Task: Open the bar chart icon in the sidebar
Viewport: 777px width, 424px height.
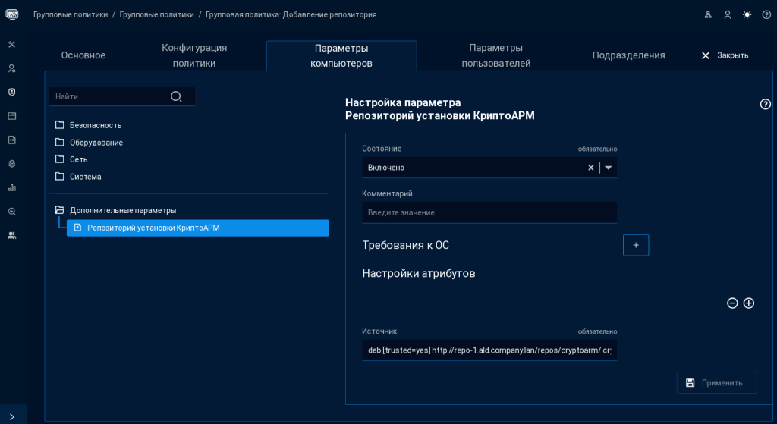Action: [11, 187]
